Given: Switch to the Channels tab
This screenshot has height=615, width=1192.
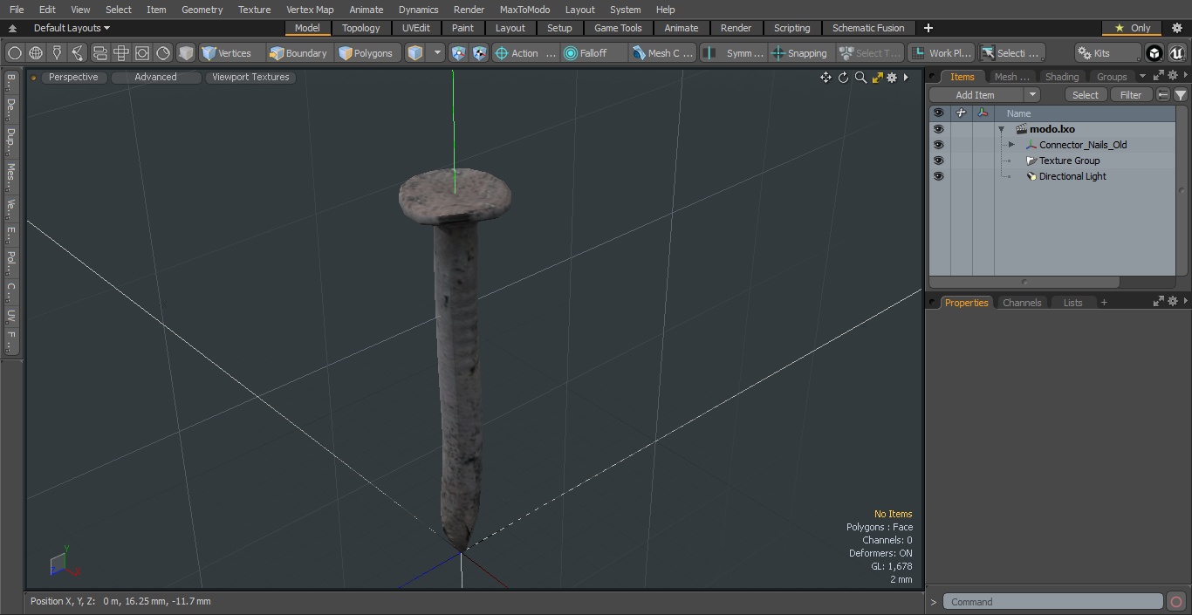Looking at the screenshot, I should [1021, 303].
